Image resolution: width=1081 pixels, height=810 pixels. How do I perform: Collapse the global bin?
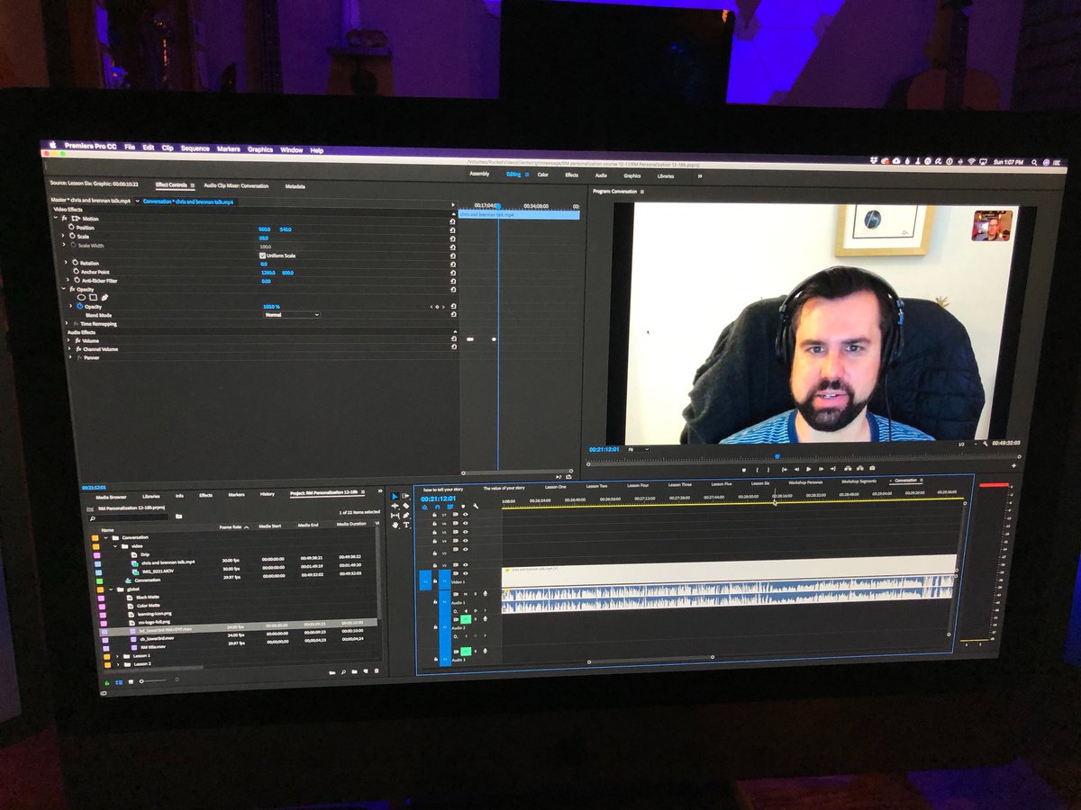coord(111,589)
